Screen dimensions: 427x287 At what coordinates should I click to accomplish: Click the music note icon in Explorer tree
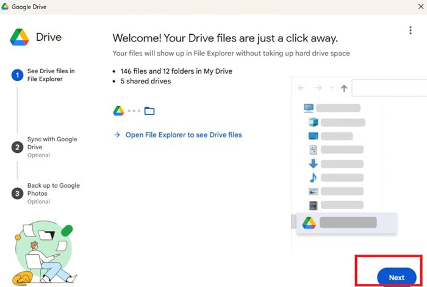[313, 177]
